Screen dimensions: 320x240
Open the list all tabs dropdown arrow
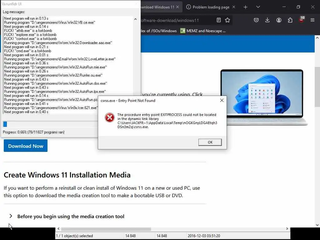coord(258,7)
